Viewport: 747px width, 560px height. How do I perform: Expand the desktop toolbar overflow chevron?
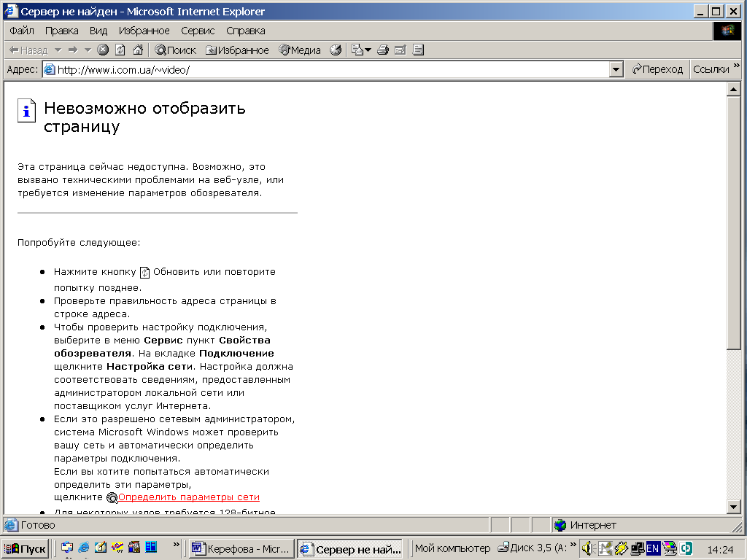(573, 544)
